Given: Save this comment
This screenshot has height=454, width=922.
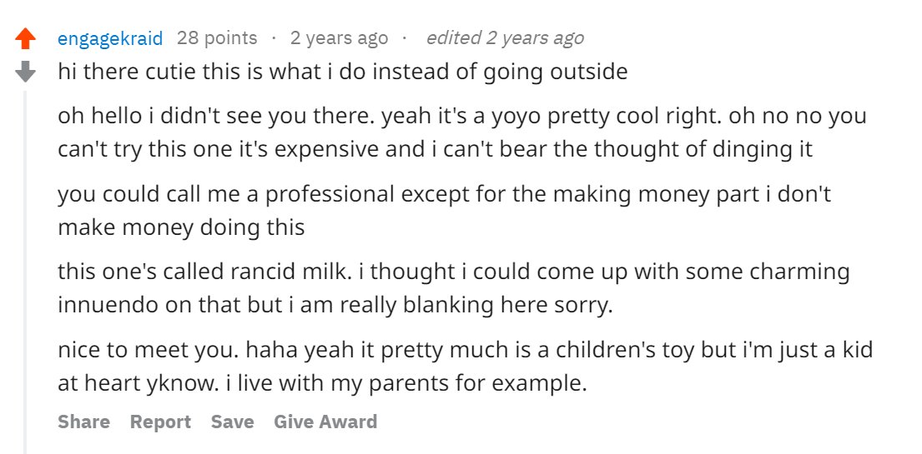Looking at the screenshot, I should [232, 422].
